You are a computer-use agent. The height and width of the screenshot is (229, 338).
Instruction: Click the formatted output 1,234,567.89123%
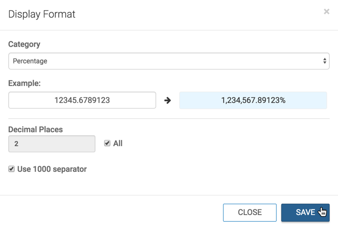tap(253, 100)
